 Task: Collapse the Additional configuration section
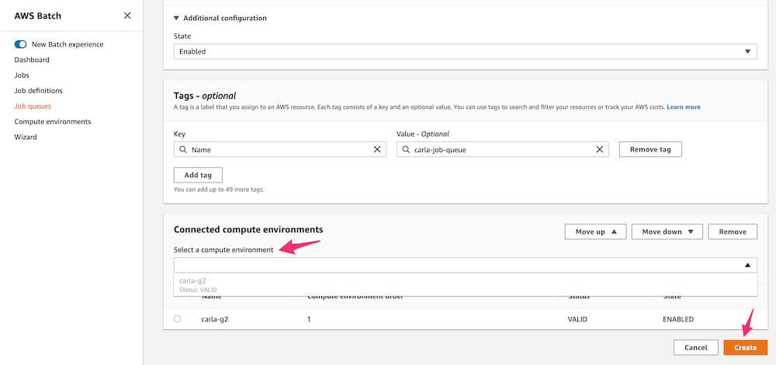tap(220, 18)
